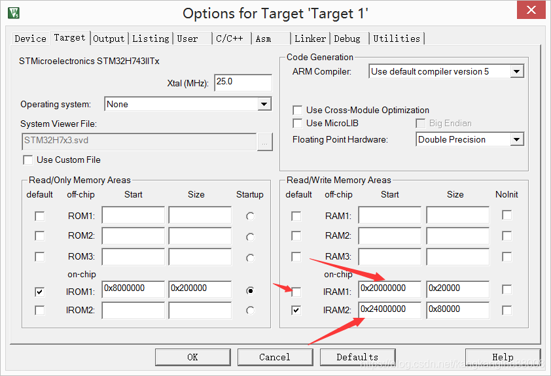Edit the IRAM2 Start field 0x24000000
551x376 pixels.
[x=390, y=311]
